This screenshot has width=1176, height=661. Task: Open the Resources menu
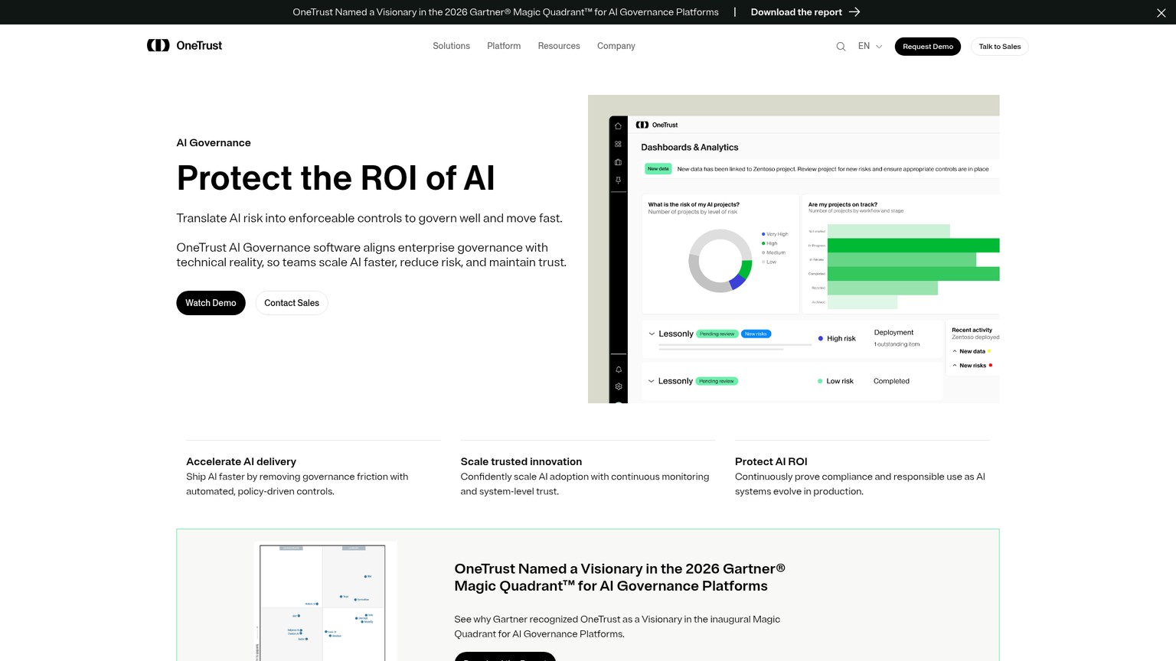click(x=559, y=46)
